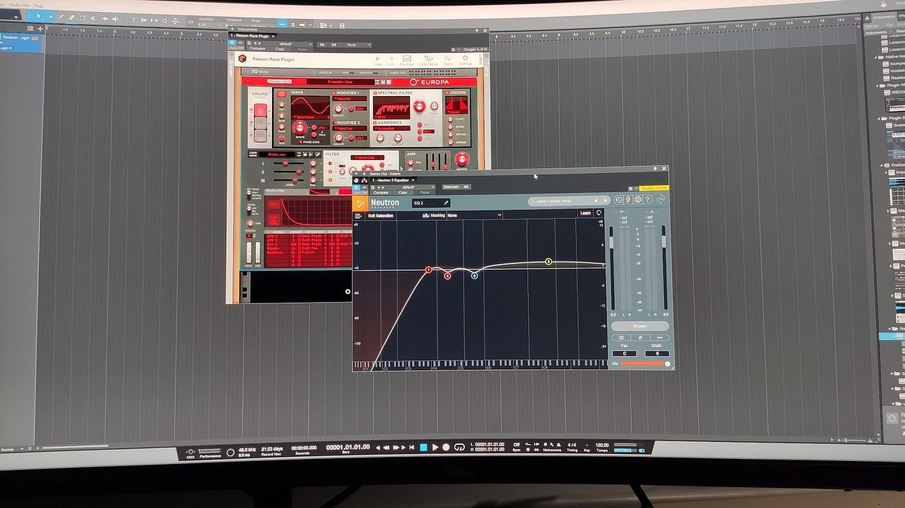Toggle Sidechain button in Neutron window
The image size is (905, 508).
[x=456, y=187]
